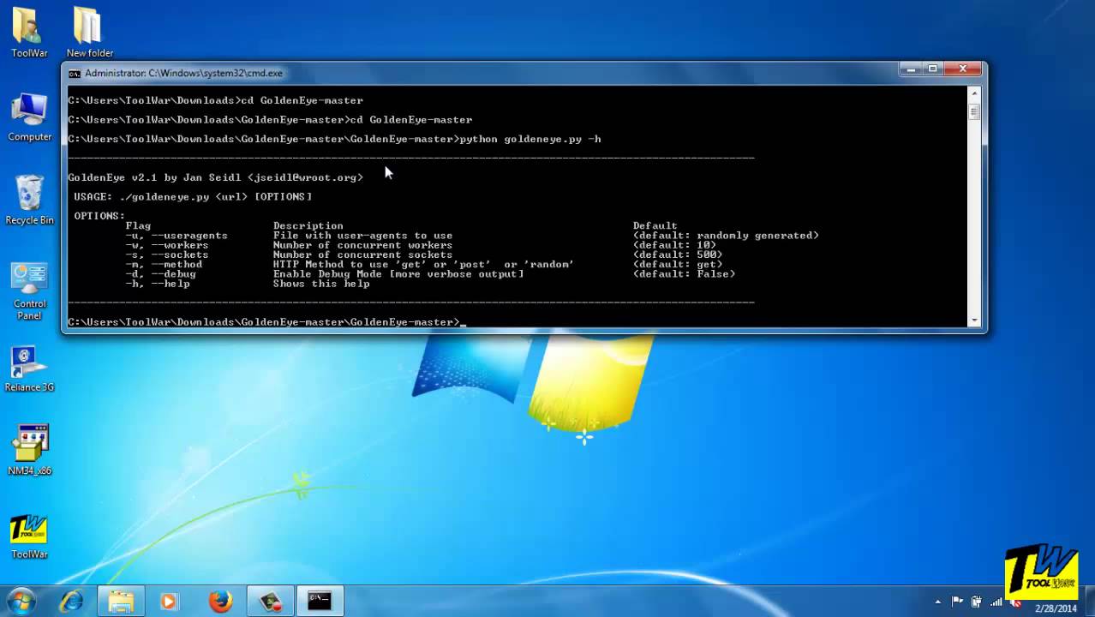The height and width of the screenshot is (617, 1095).
Task: Open Windows Explorer from the taskbar
Action: point(121,602)
